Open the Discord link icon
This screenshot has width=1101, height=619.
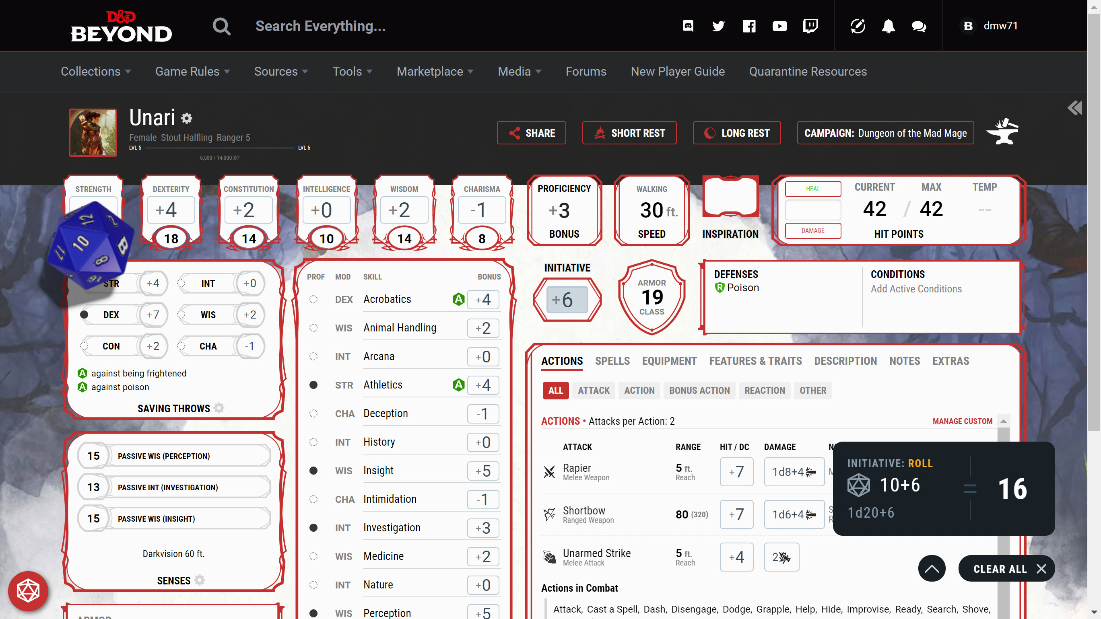coord(688,26)
